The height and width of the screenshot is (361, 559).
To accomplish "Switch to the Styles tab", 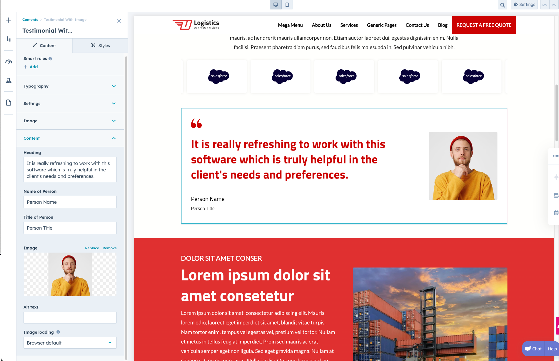I will coord(100,46).
